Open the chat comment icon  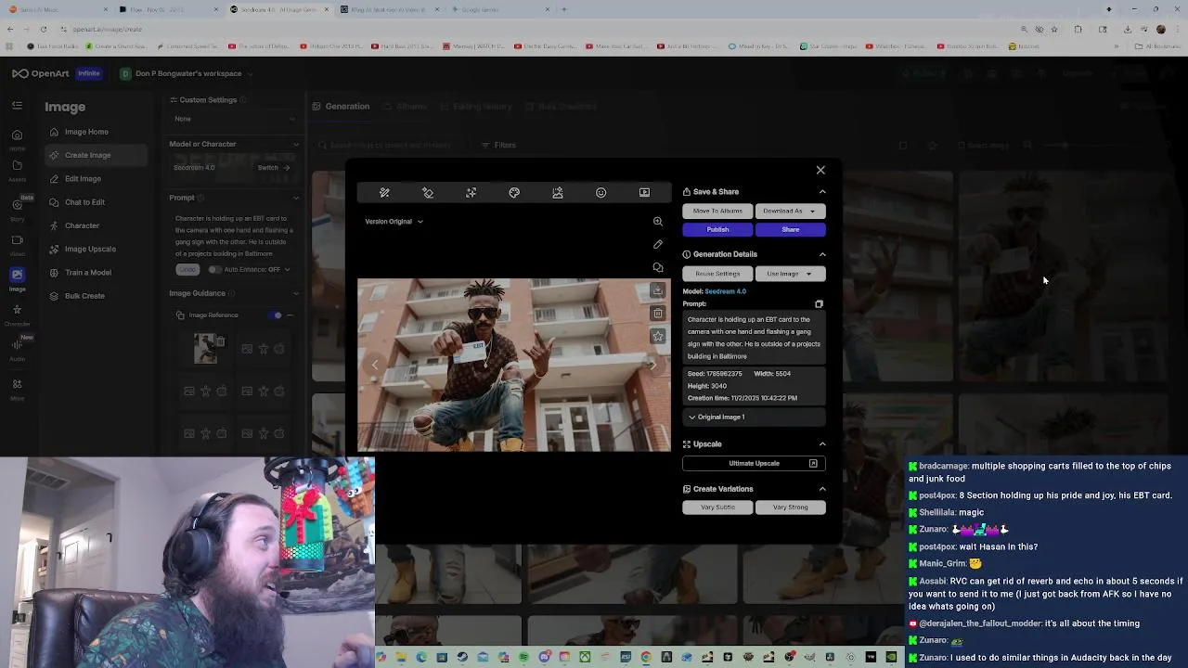click(x=658, y=267)
